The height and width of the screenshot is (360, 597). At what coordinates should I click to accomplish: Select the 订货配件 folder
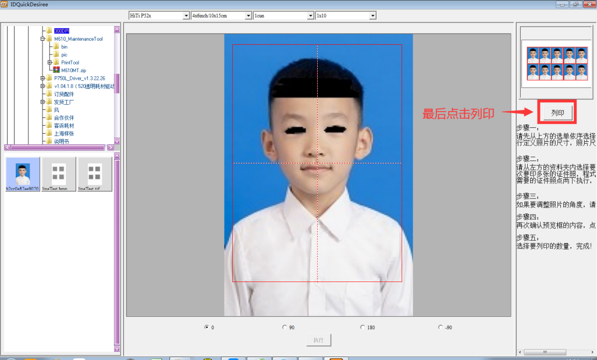(x=64, y=94)
